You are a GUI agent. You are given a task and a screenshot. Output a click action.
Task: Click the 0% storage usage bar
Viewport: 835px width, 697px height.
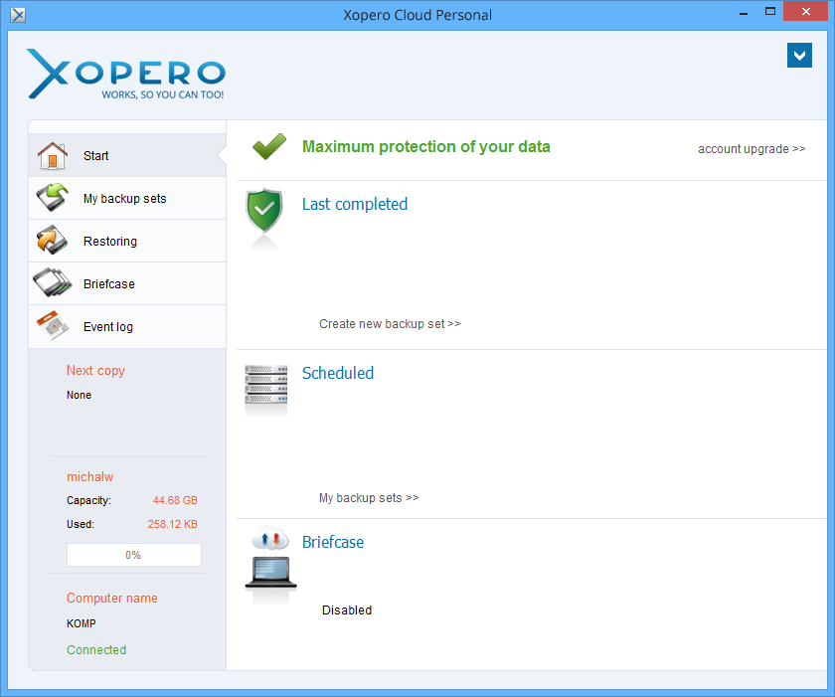click(x=133, y=555)
